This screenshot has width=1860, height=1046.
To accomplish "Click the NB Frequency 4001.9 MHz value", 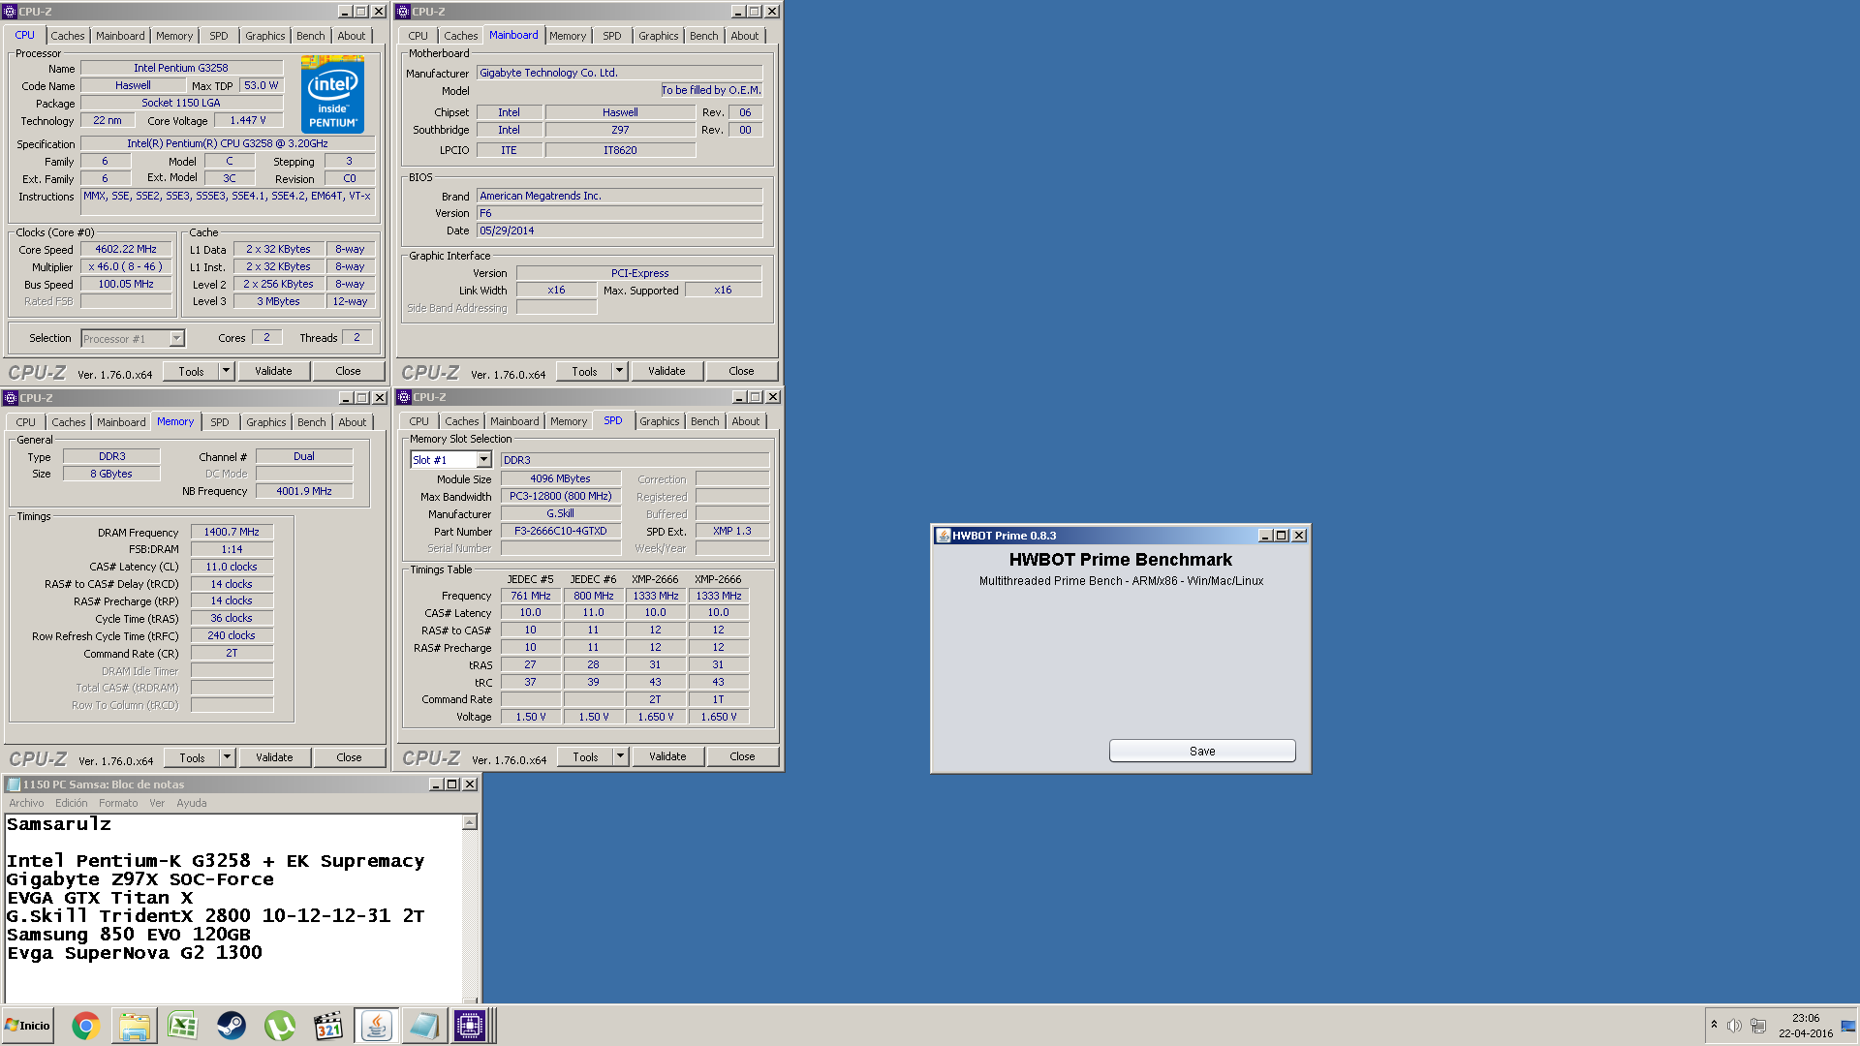I will point(304,492).
